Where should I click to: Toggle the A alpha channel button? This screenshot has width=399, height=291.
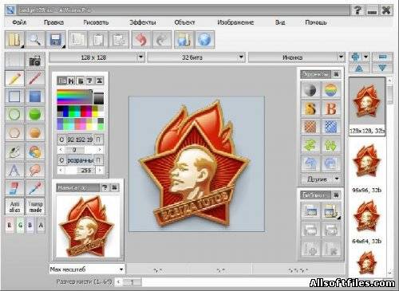pos(41,226)
